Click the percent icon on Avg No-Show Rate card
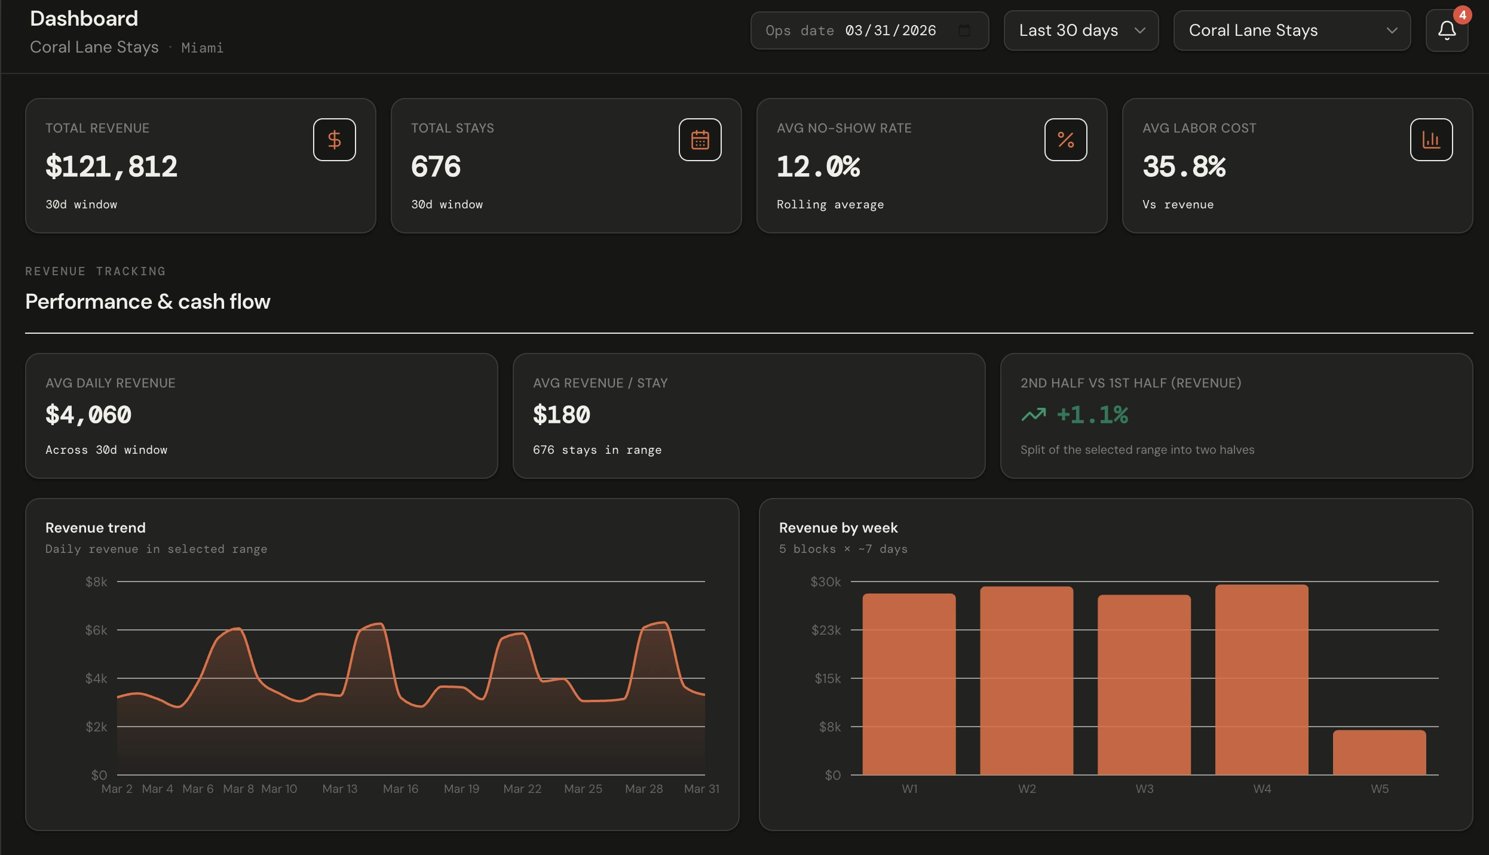The width and height of the screenshot is (1489, 855). tap(1066, 139)
